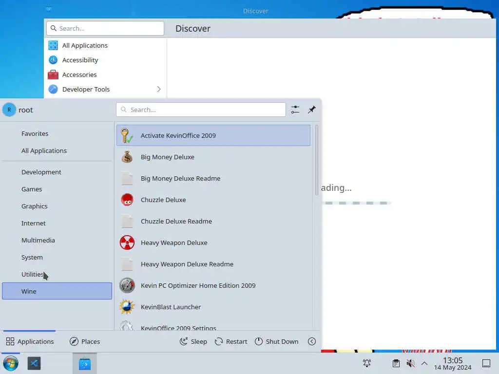Select All Applications in launcher sidebar
Screen dimensions: 499x374
58,150
